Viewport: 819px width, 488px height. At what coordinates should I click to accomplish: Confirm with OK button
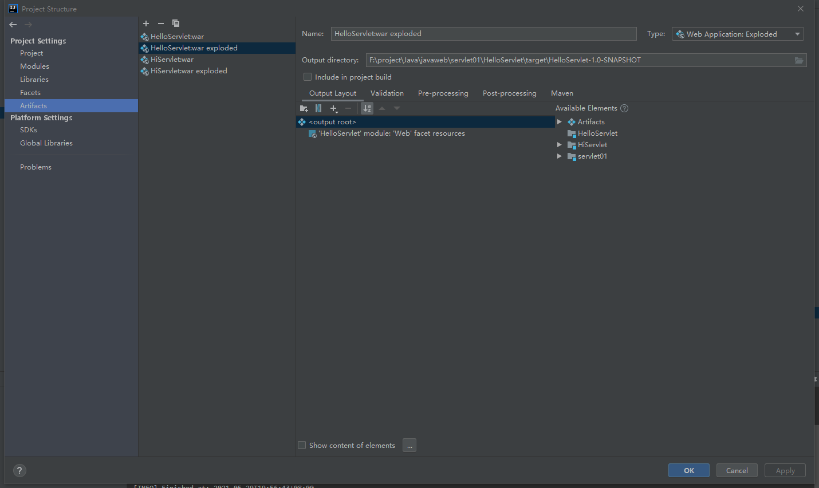coord(689,470)
